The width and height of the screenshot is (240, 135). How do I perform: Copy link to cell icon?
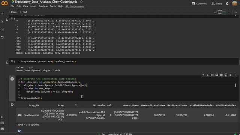pos(212,75)
